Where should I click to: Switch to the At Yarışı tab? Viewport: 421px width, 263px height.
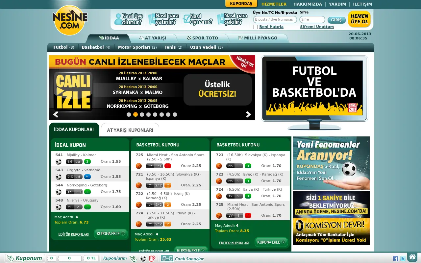(153, 38)
